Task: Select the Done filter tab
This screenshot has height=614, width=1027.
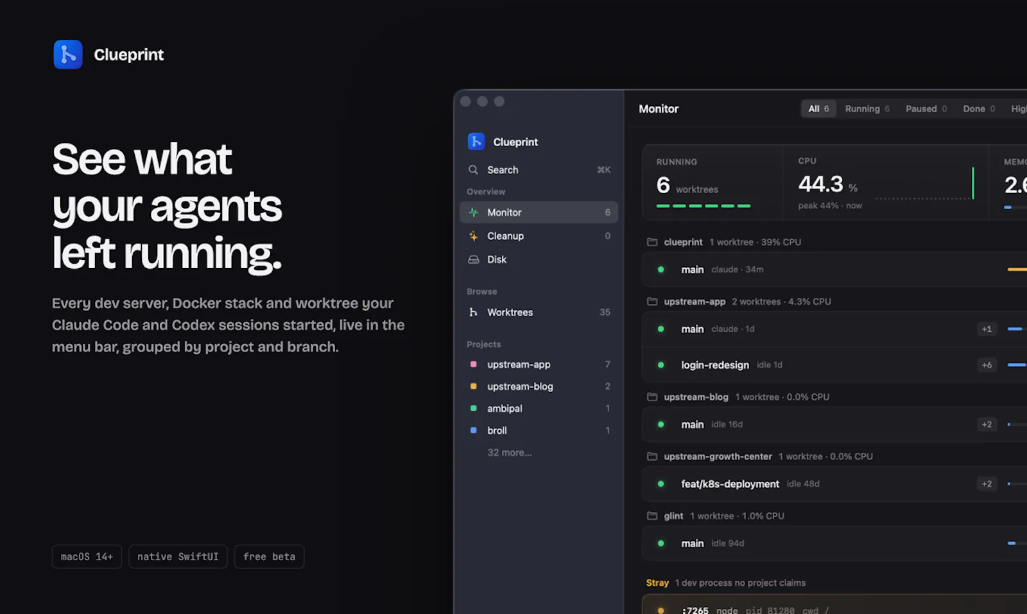Action: tap(979, 109)
